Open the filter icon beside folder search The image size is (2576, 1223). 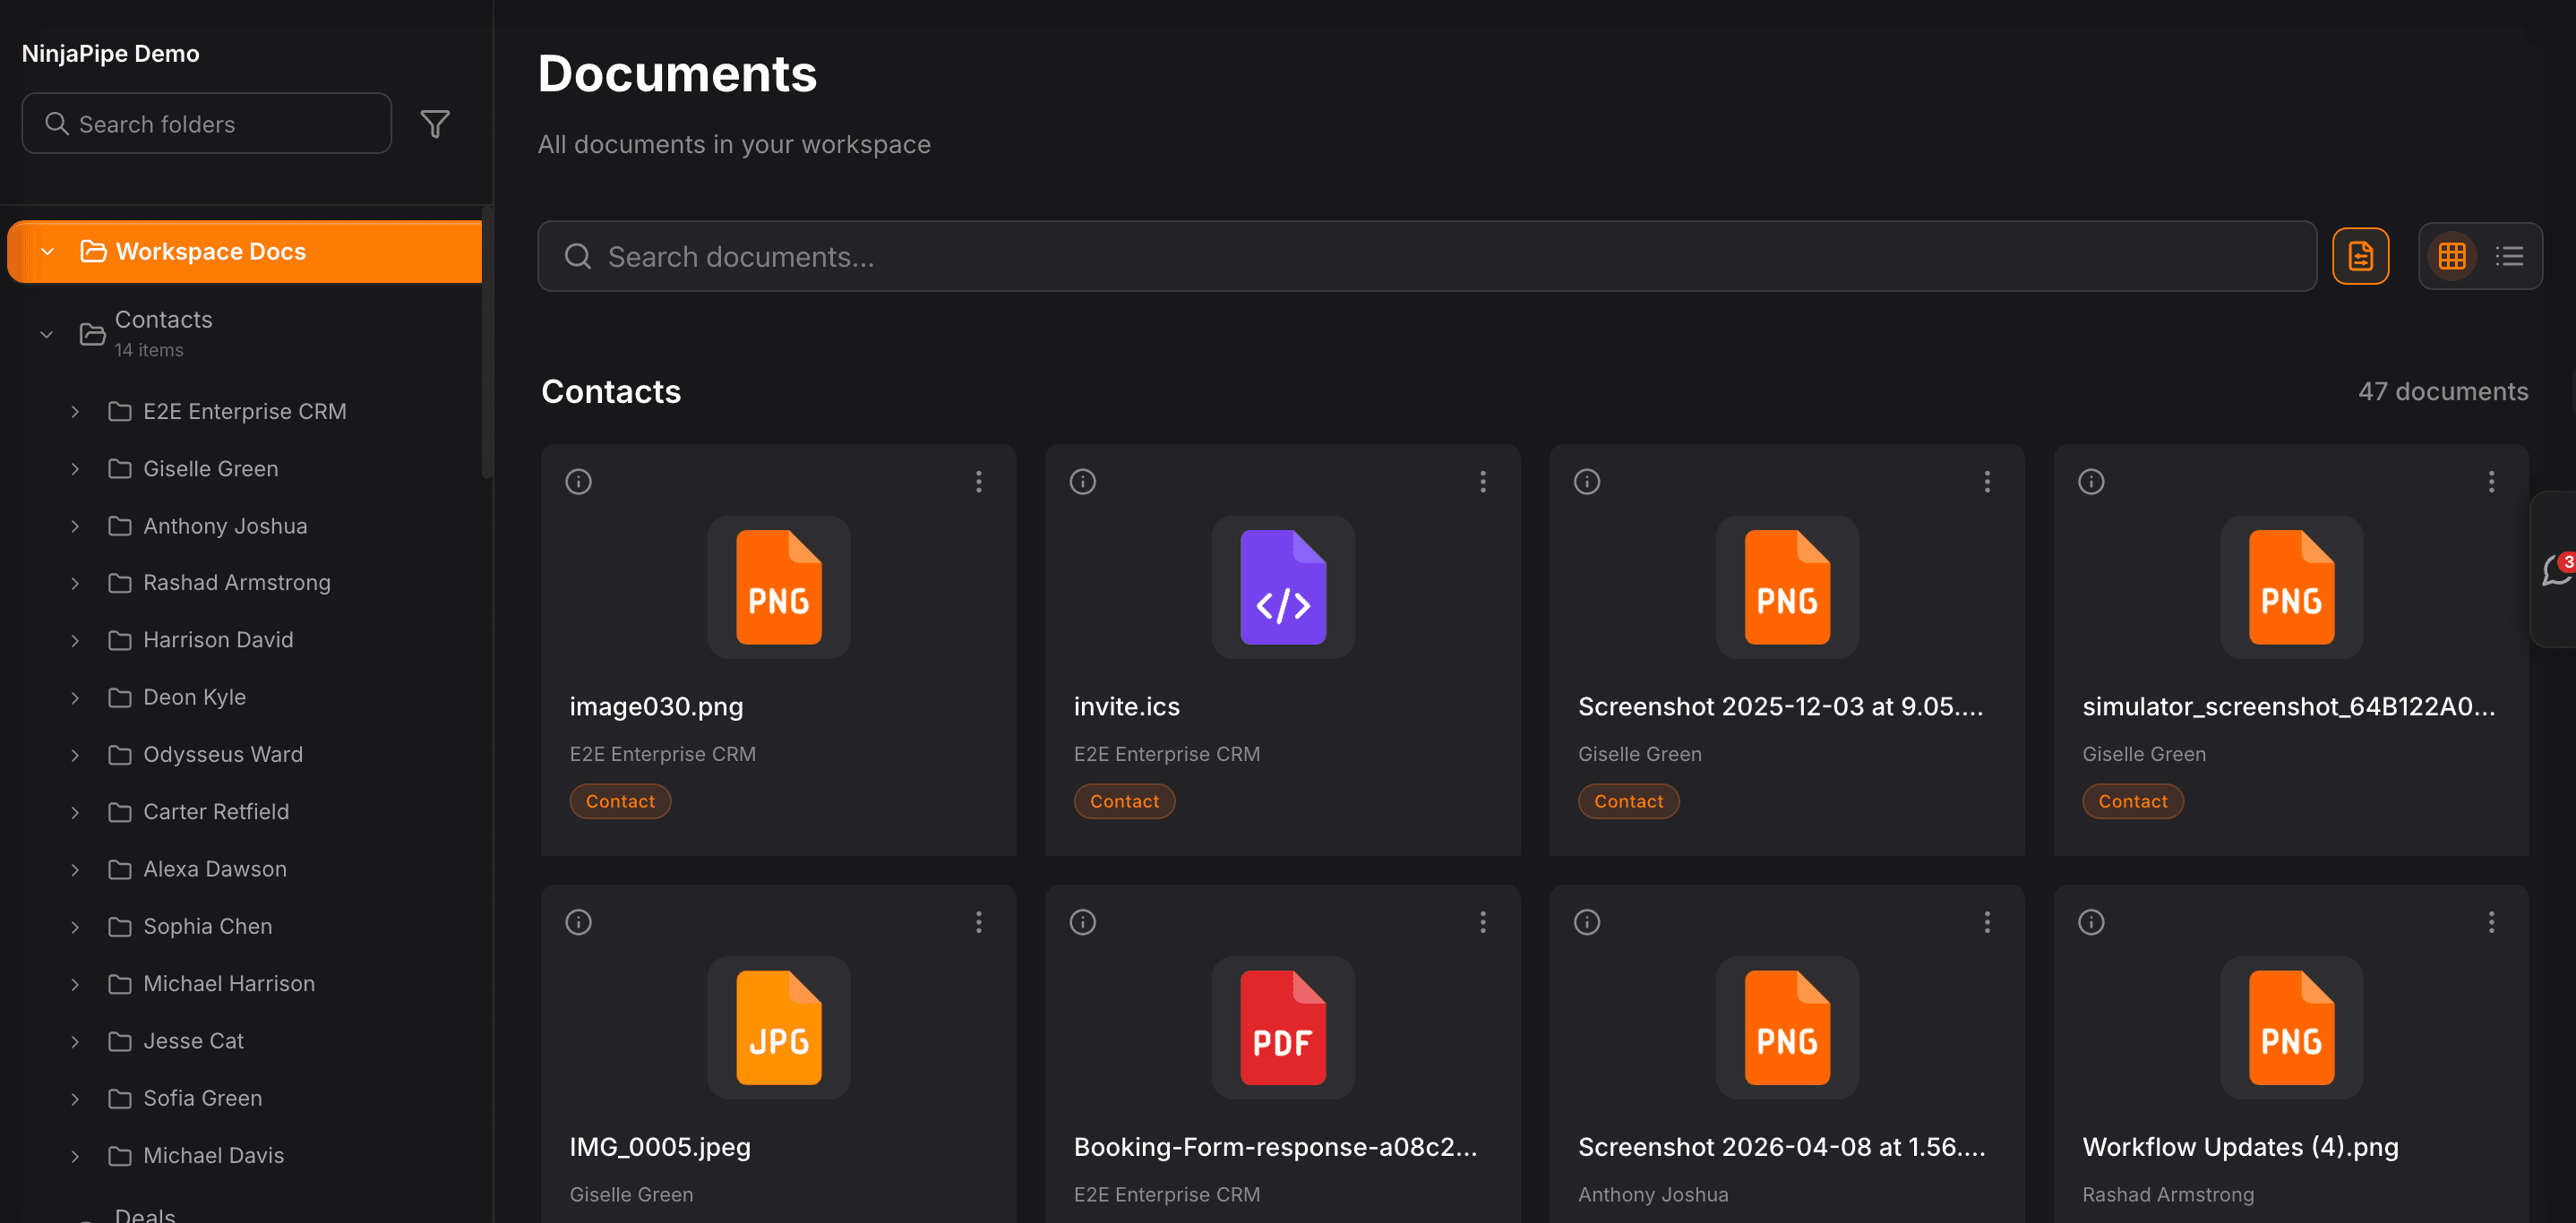436,123
